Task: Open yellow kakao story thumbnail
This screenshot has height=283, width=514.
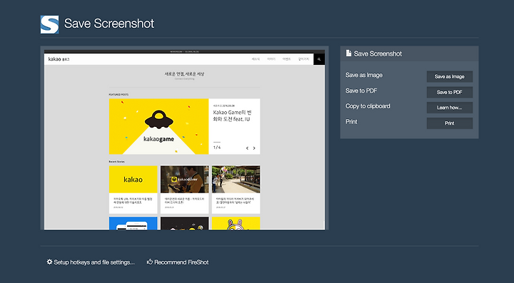Action: [x=133, y=180]
